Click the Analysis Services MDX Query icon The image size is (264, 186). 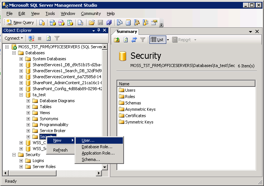[52, 22]
